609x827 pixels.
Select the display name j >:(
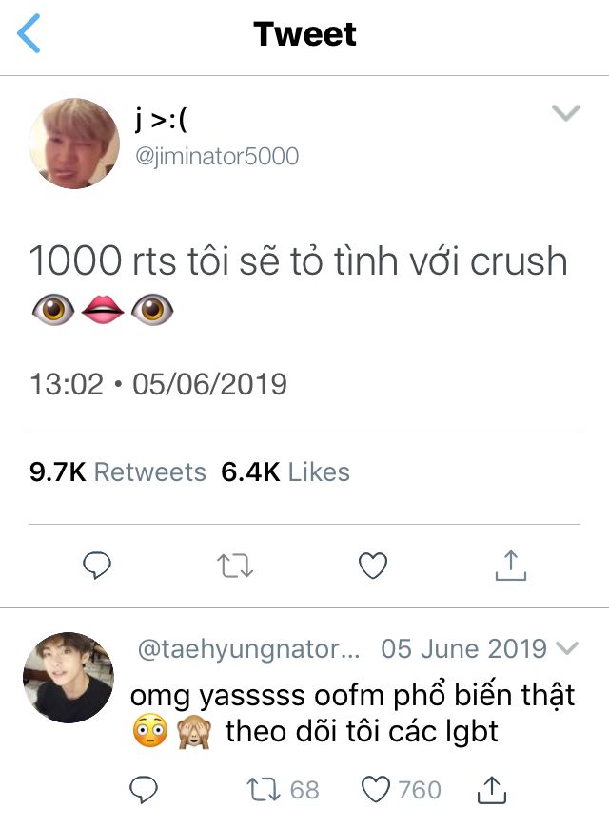(161, 119)
